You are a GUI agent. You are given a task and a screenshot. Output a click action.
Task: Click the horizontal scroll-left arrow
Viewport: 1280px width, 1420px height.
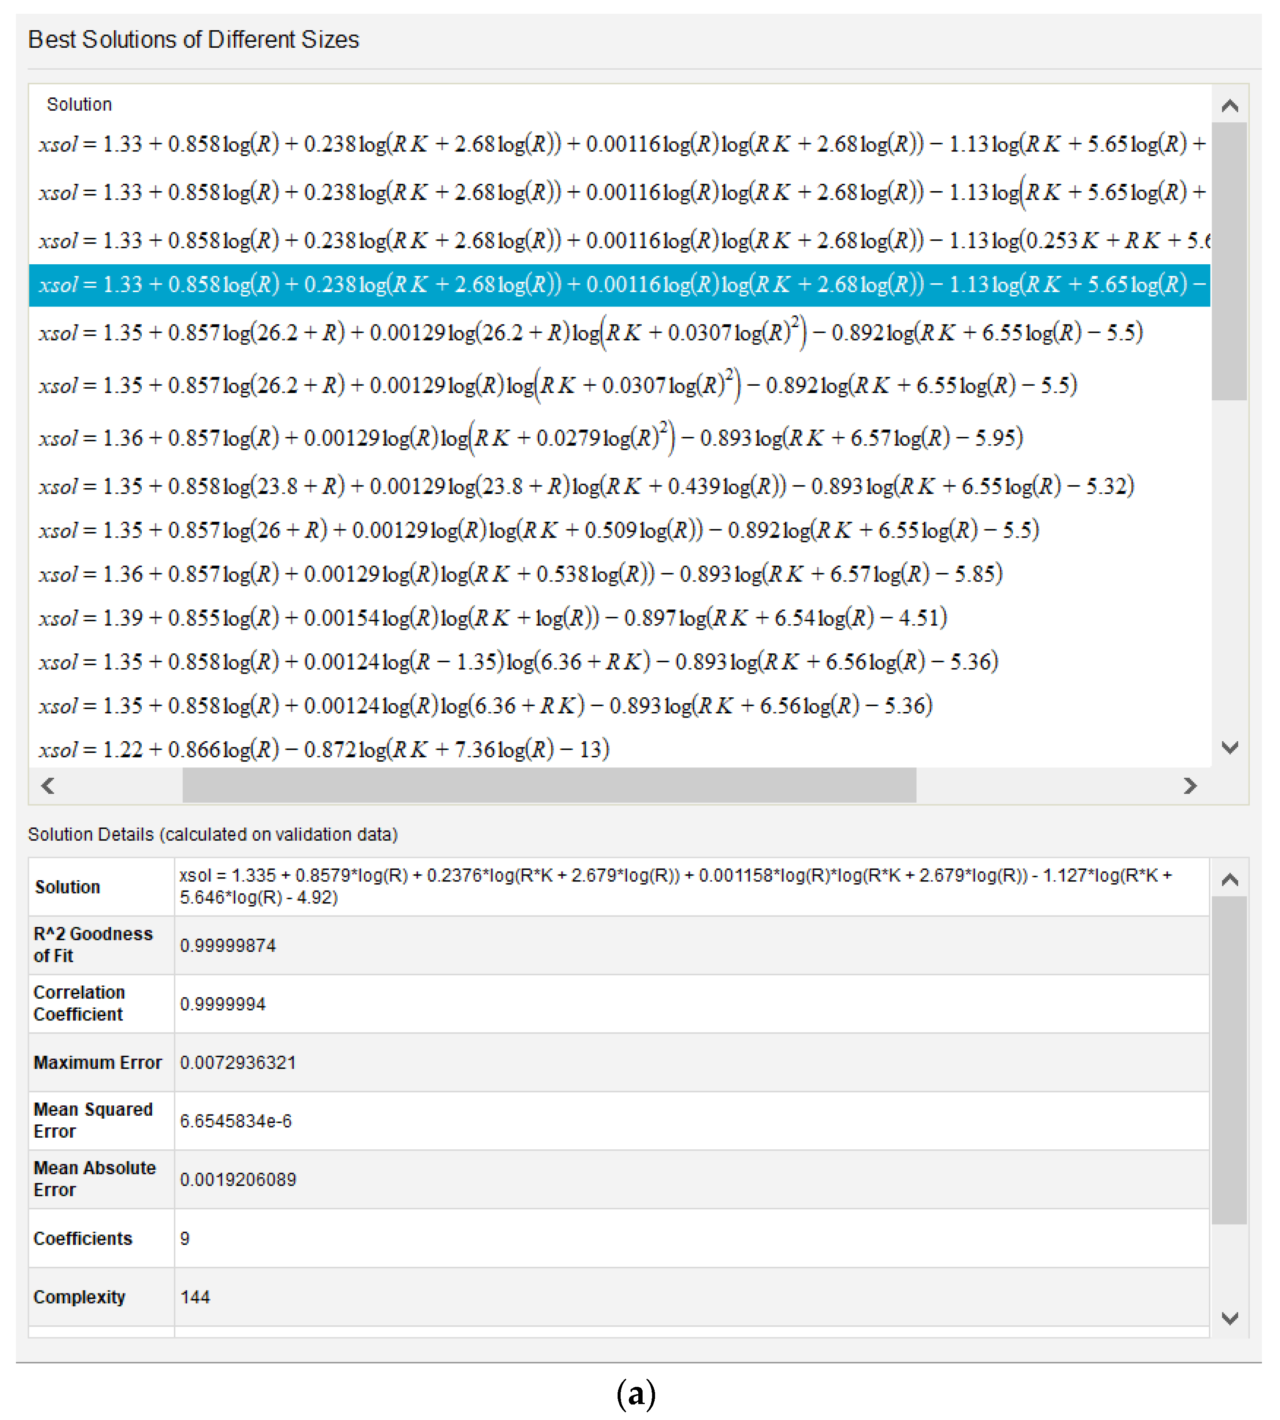click(x=48, y=785)
